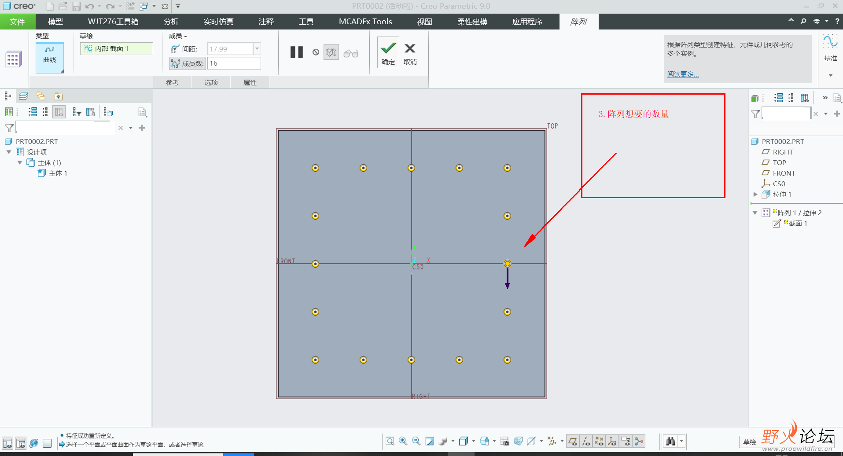The height and width of the screenshot is (456, 843).
Task: Cancel the pattern with 取消 X
Action: click(x=410, y=52)
